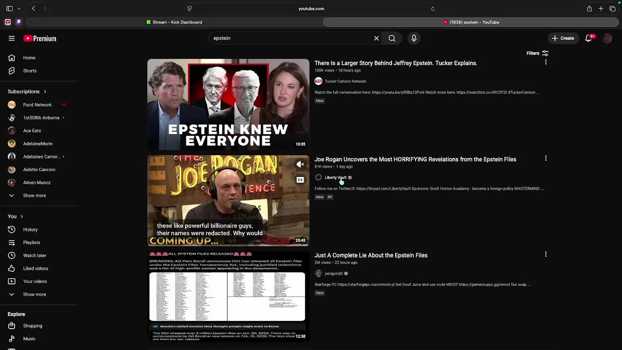This screenshot has height=350, width=622.
Task: Clear the search box with the X
Action: 376,38
